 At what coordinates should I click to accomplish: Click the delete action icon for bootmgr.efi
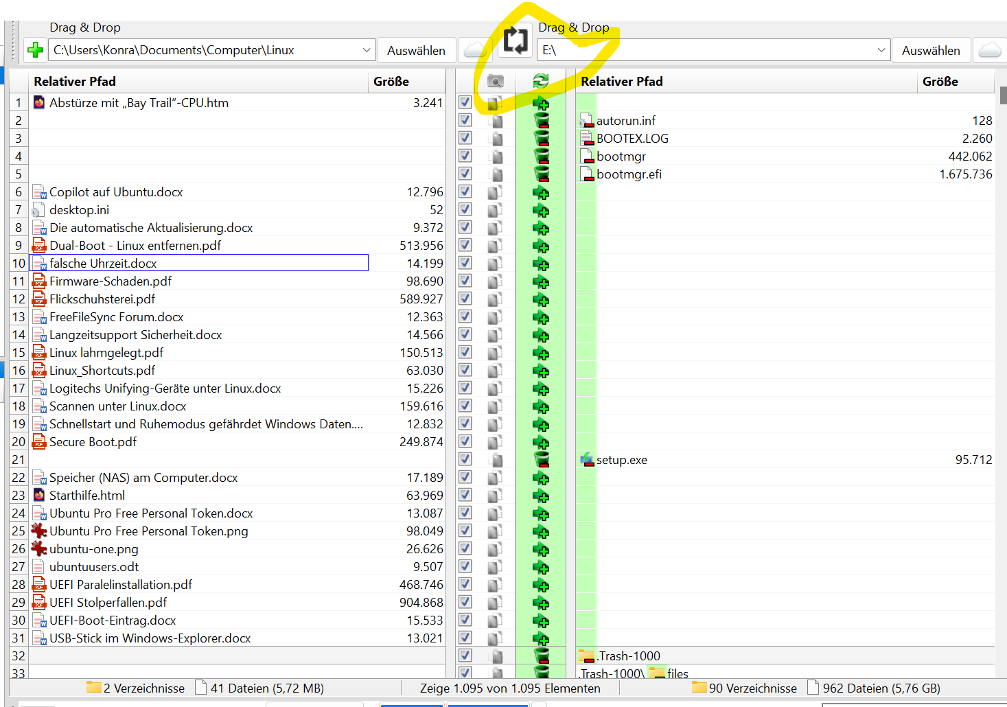541,174
